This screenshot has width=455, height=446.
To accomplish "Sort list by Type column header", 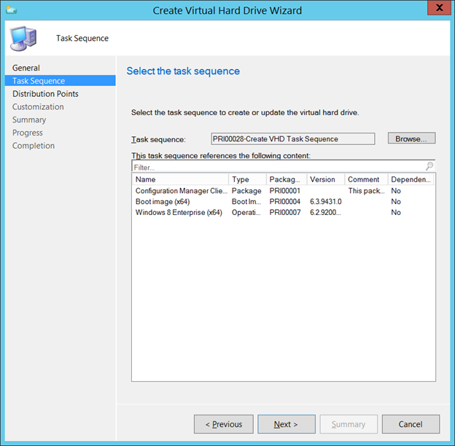I will click(247, 179).
